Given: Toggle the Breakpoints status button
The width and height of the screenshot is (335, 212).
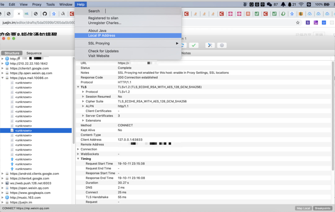Looking at the screenshot, I should [323, 208].
